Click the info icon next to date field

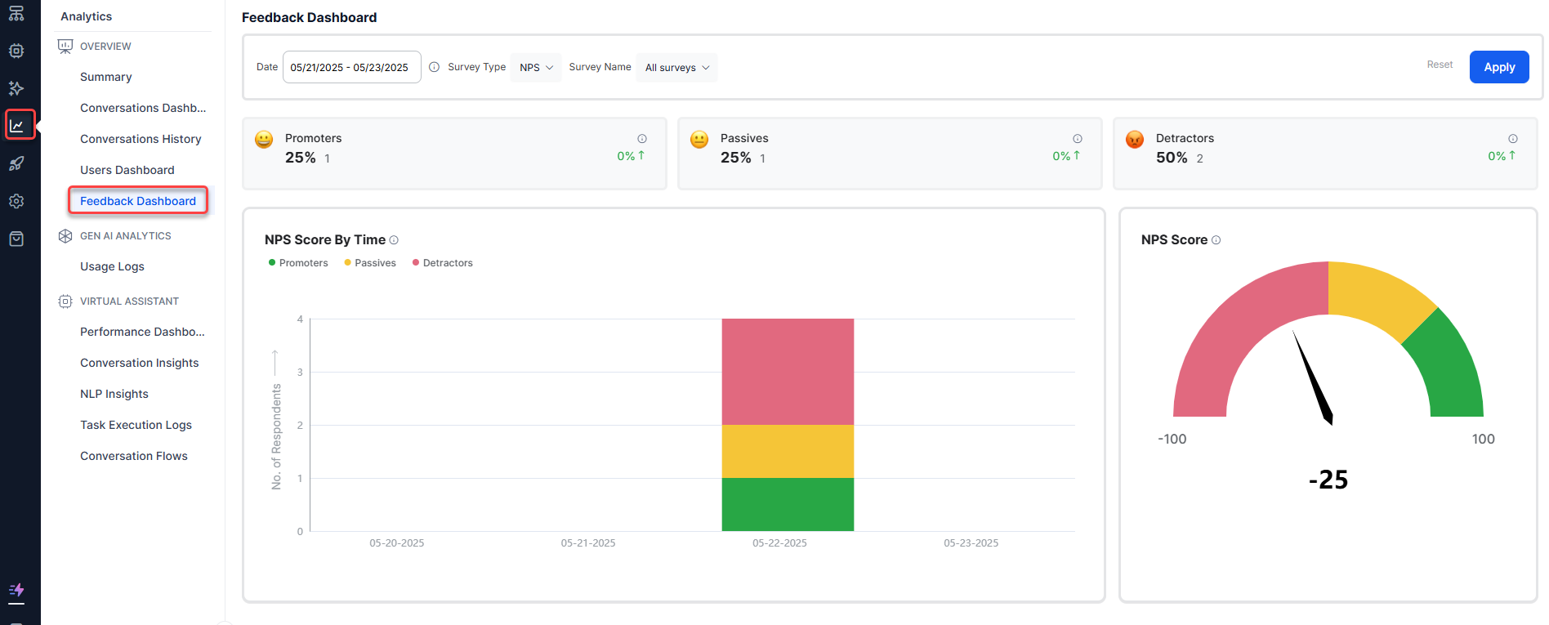pos(435,67)
